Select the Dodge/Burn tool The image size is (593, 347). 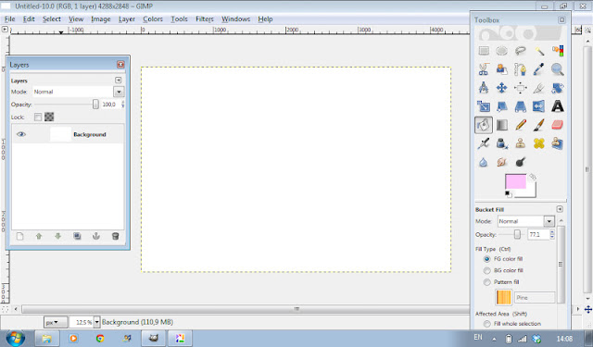(521, 162)
